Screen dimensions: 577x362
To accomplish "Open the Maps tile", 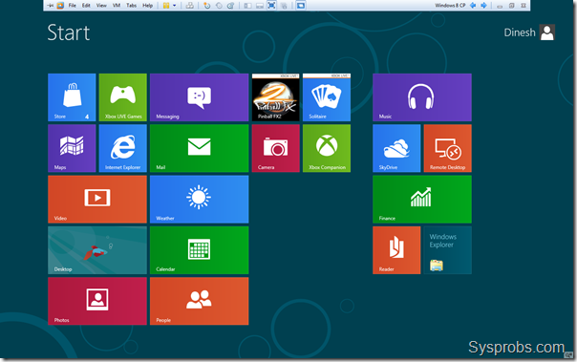I will tap(72, 148).
